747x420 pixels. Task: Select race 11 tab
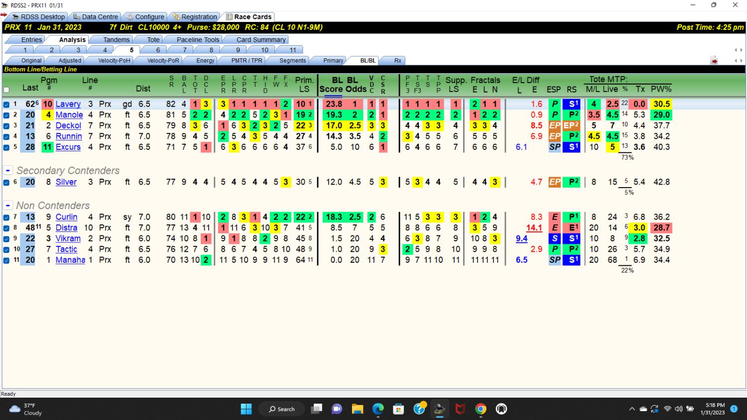(x=293, y=50)
